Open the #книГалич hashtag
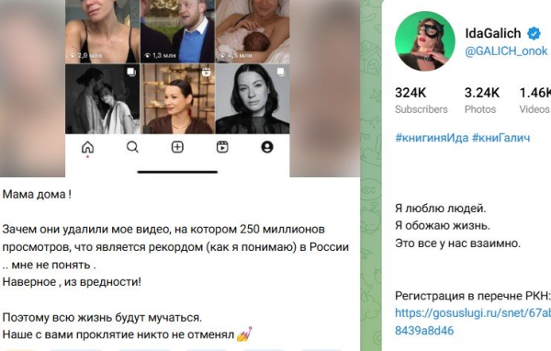This screenshot has height=351, width=551. [500, 138]
